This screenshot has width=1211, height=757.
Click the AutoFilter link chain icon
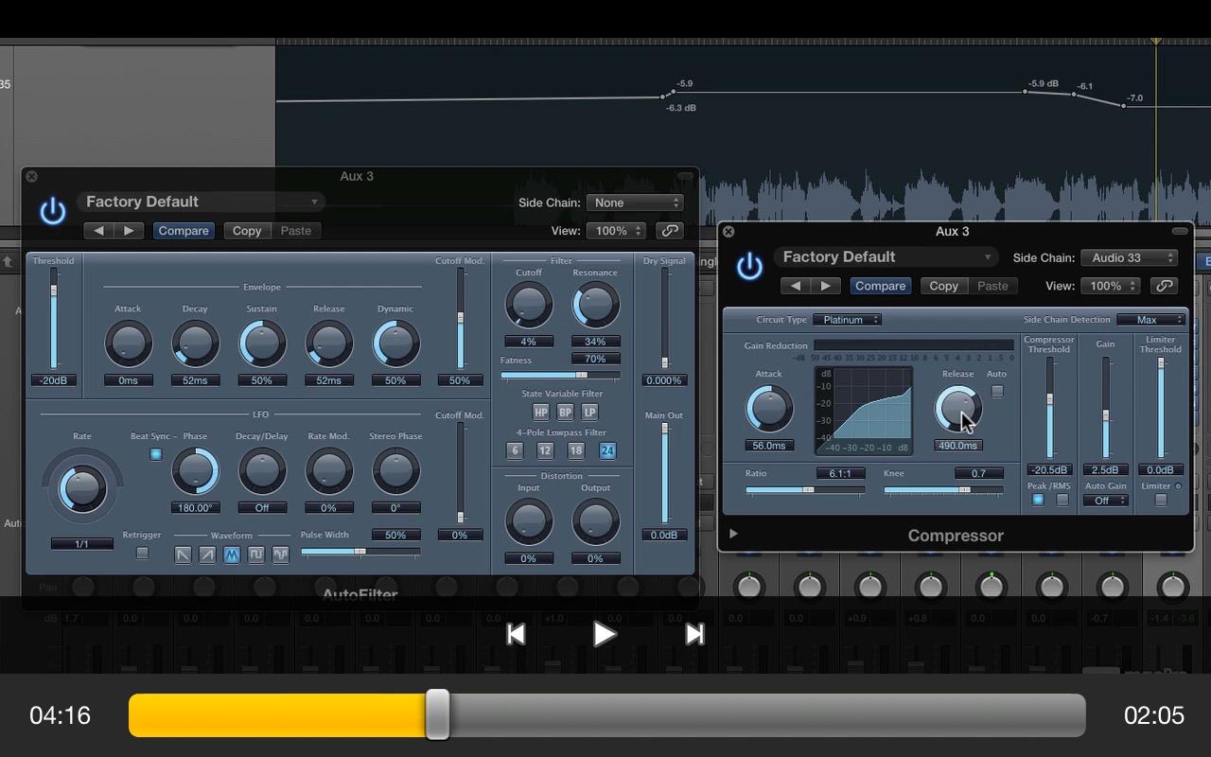pos(670,231)
